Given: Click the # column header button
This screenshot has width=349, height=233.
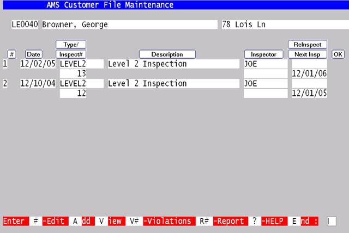Looking at the screenshot, I should [x=11, y=54].
